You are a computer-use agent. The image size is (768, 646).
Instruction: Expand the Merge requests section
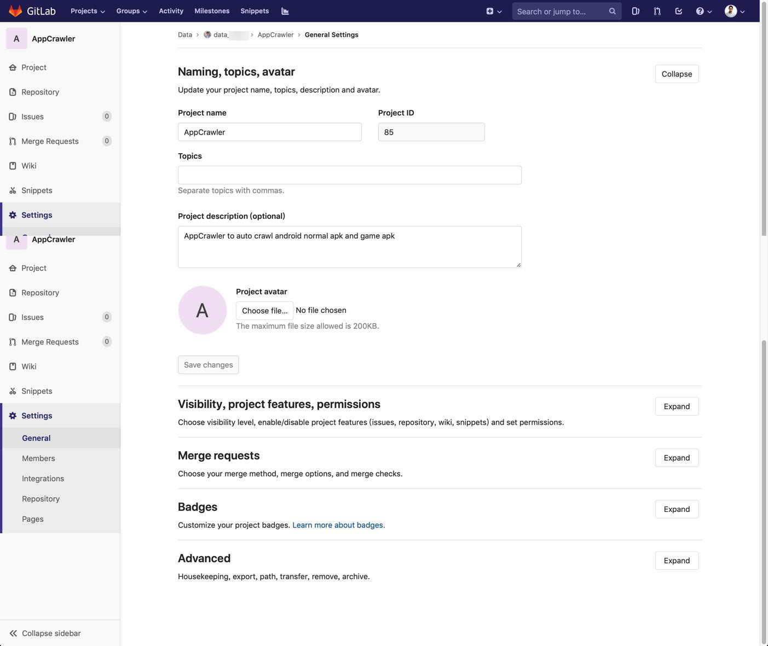pyautogui.click(x=677, y=458)
